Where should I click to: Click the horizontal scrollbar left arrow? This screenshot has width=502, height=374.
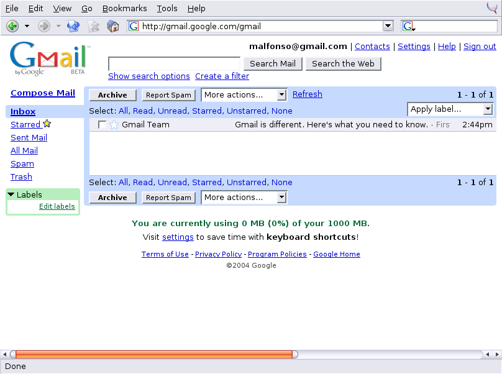point(4,354)
